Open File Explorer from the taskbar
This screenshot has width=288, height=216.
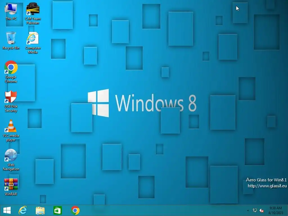(40, 210)
